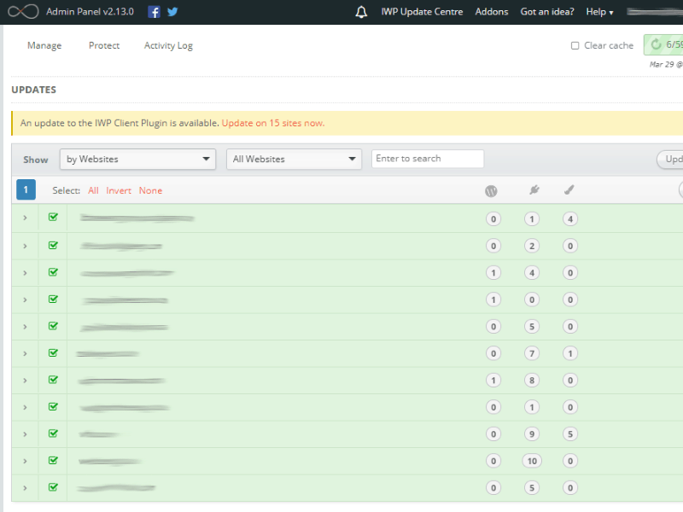Uncheck the first website row checkbox
Viewport: 683px width, 512px height.
click(x=53, y=218)
